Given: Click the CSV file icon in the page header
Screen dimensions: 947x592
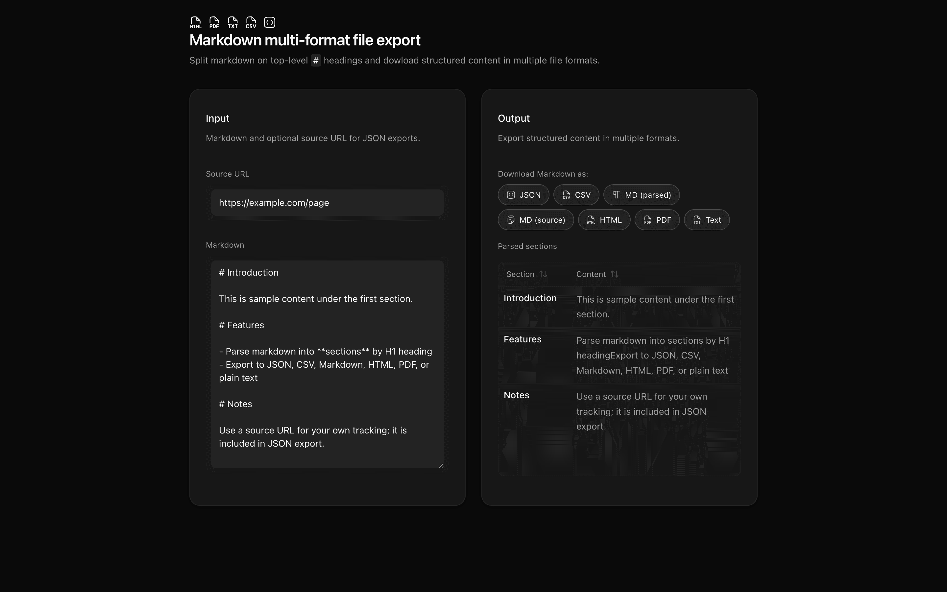Looking at the screenshot, I should tap(252, 22).
